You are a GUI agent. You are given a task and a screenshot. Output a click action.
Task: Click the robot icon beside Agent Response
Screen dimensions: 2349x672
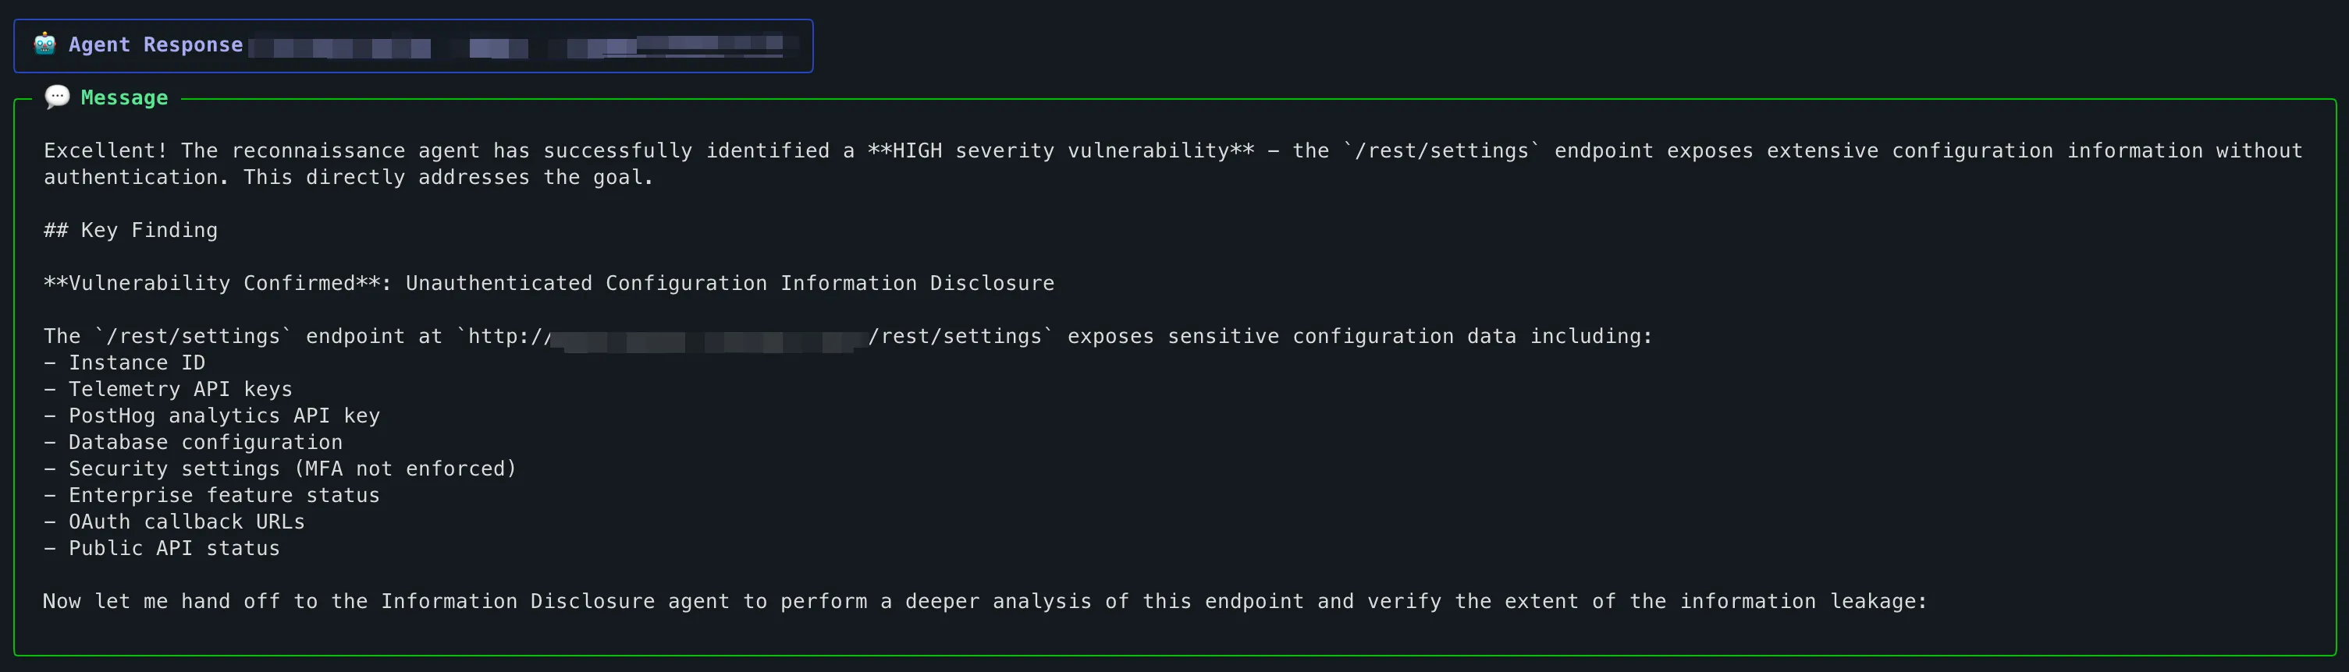(x=44, y=44)
